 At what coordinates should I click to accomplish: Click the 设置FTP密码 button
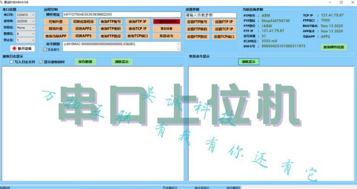click(x=197, y=29)
